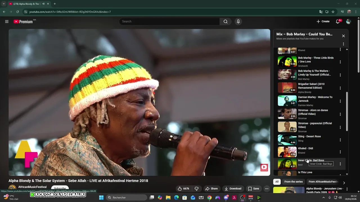This screenshot has height=202, width=360.
Task: Open OBS Studio from taskbar
Action: click(242, 198)
